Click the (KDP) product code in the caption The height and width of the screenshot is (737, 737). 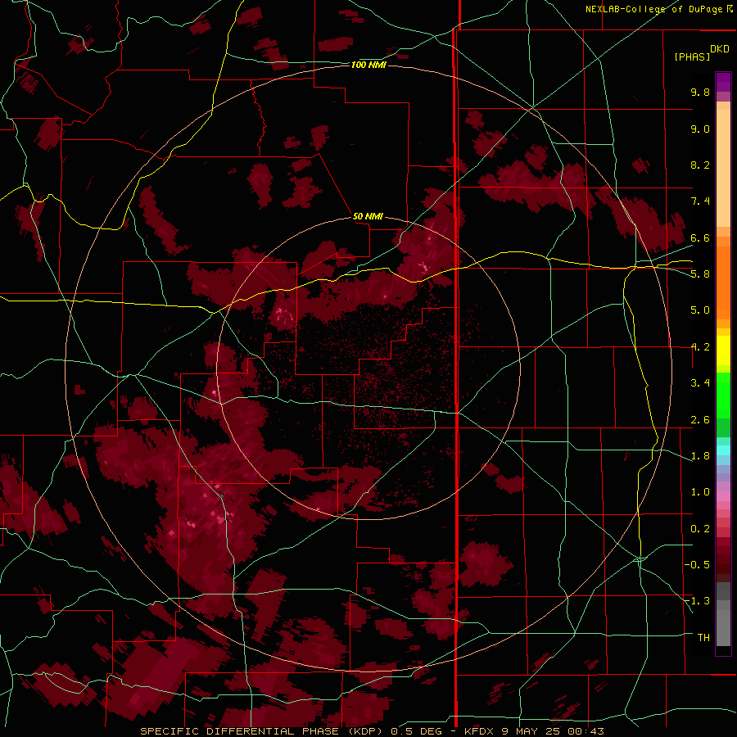pyautogui.click(x=366, y=731)
